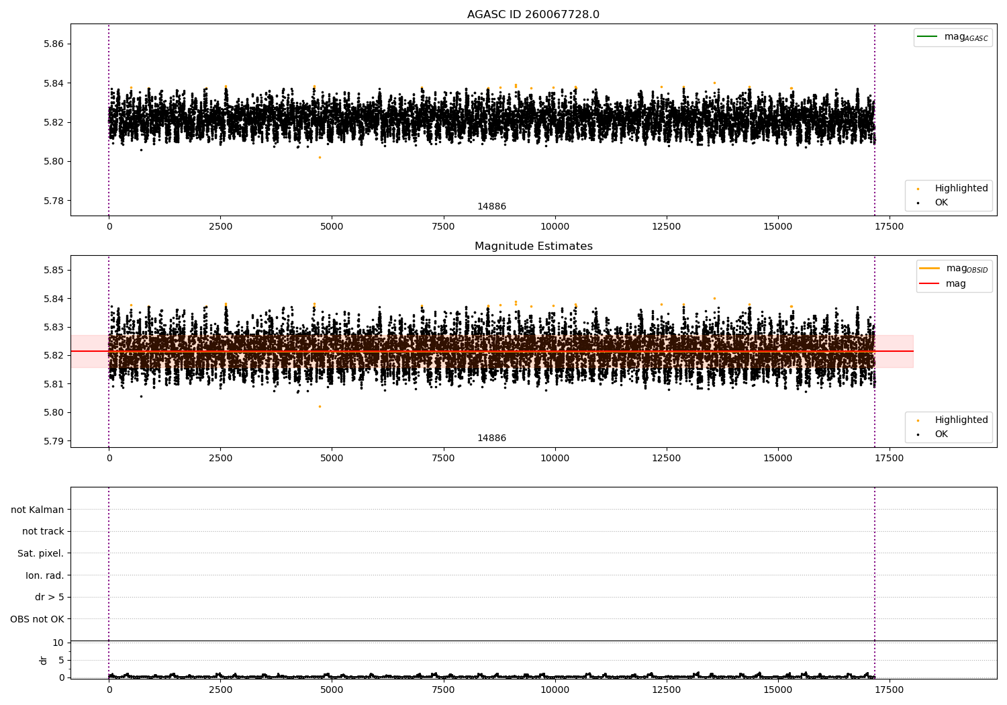Click the "5.83" y-axis tick label

(x=54, y=327)
